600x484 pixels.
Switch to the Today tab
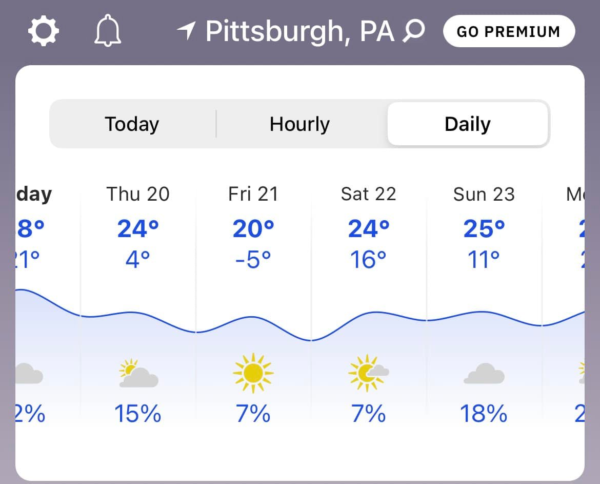coord(132,124)
